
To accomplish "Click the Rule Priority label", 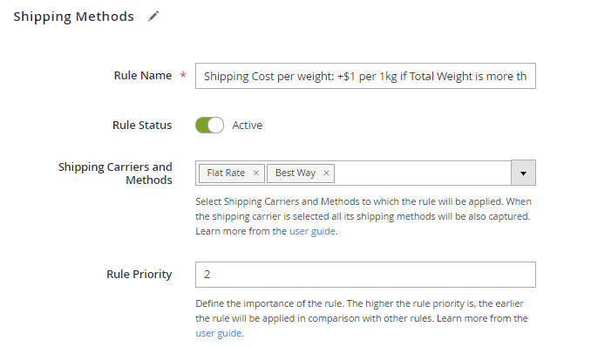I will click(x=139, y=275).
